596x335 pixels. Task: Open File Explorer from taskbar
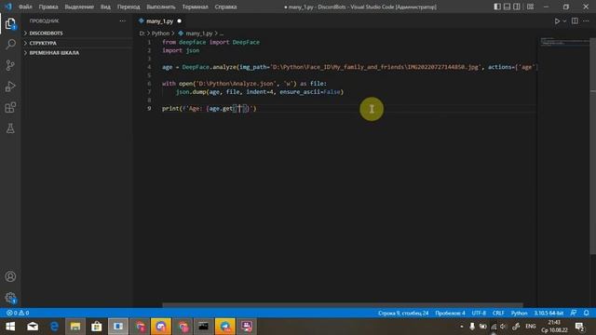point(75,327)
